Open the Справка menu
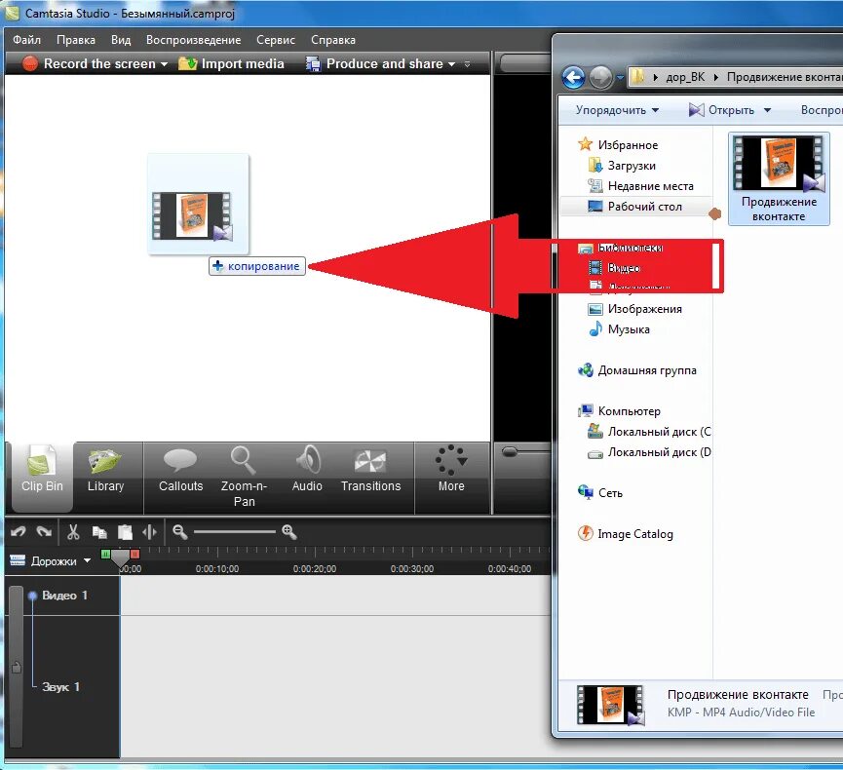843x770 pixels. (x=332, y=40)
